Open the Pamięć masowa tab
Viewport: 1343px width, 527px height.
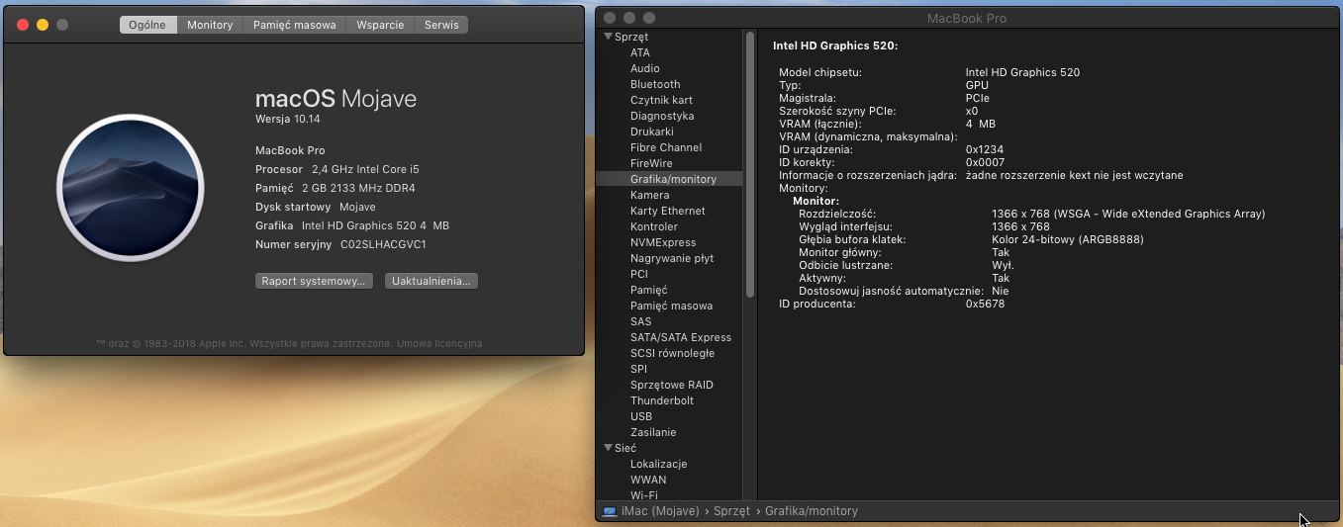coord(294,25)
